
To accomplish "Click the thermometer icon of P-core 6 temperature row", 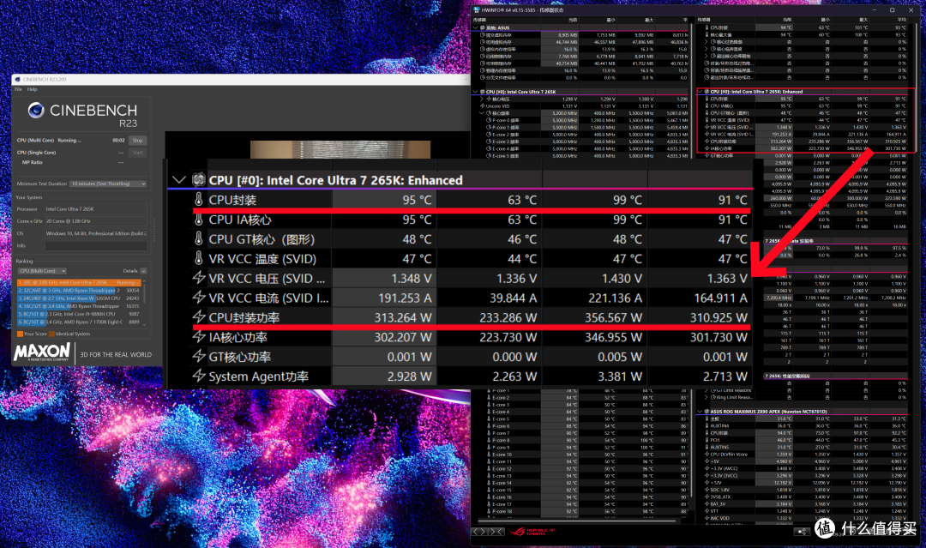I will coord(489,426).
